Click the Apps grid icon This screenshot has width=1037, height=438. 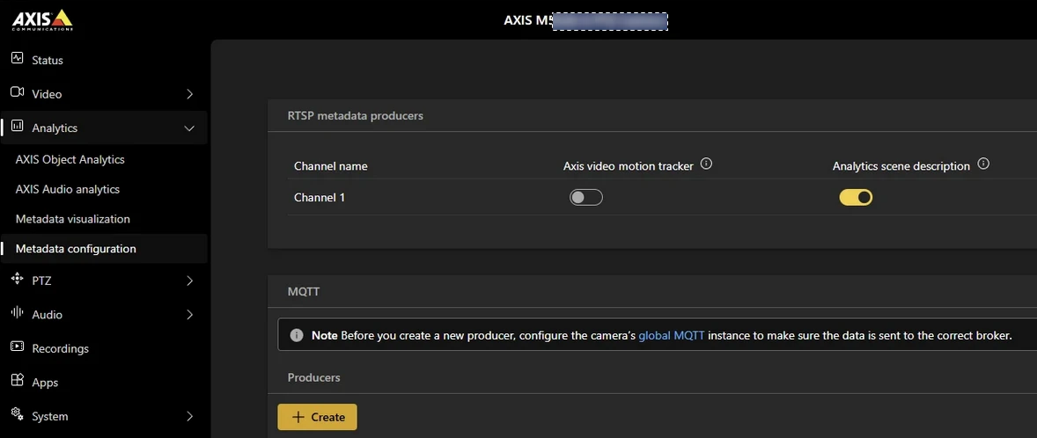18,381
